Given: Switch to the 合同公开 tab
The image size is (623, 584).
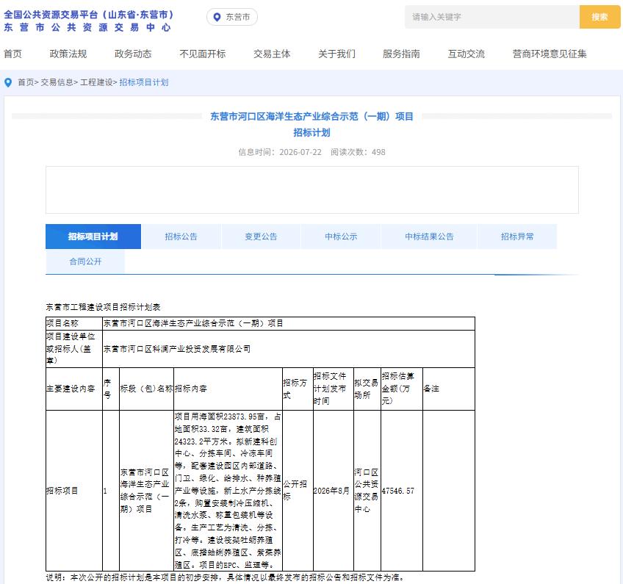Looking at the screenshot, I should pyautogui.click(x=85, y=262).
